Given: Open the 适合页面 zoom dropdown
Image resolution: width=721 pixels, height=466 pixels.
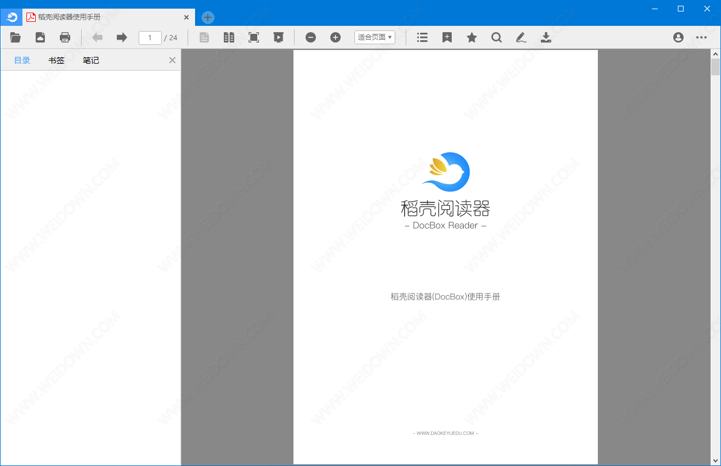Looking at the screenshot, I should tap(375, 37).
